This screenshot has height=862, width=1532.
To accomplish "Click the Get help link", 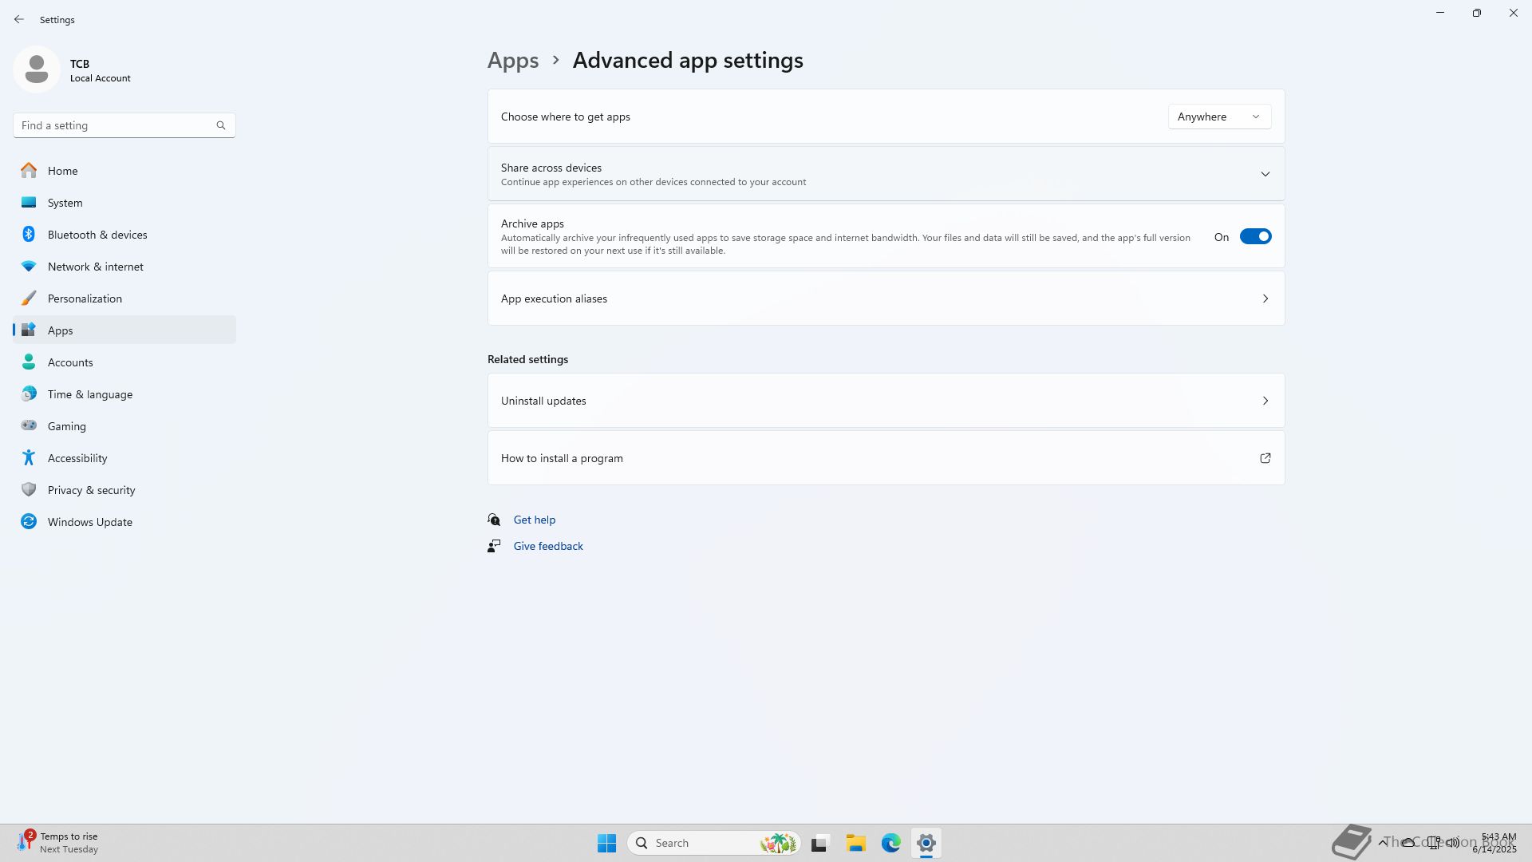I will 534,520.
